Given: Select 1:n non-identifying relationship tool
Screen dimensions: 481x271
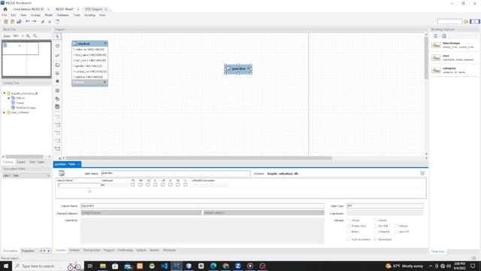Looking at the screenshot, I should click(x=57, y=125).
